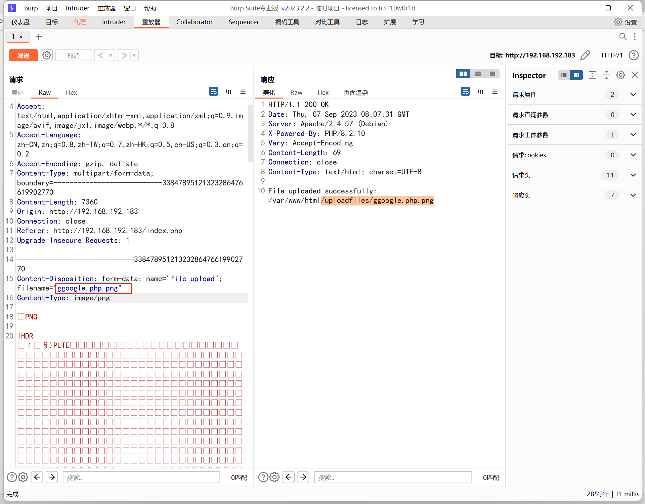
Task: Open Inspector settings gear
Action: pos(620,75)
